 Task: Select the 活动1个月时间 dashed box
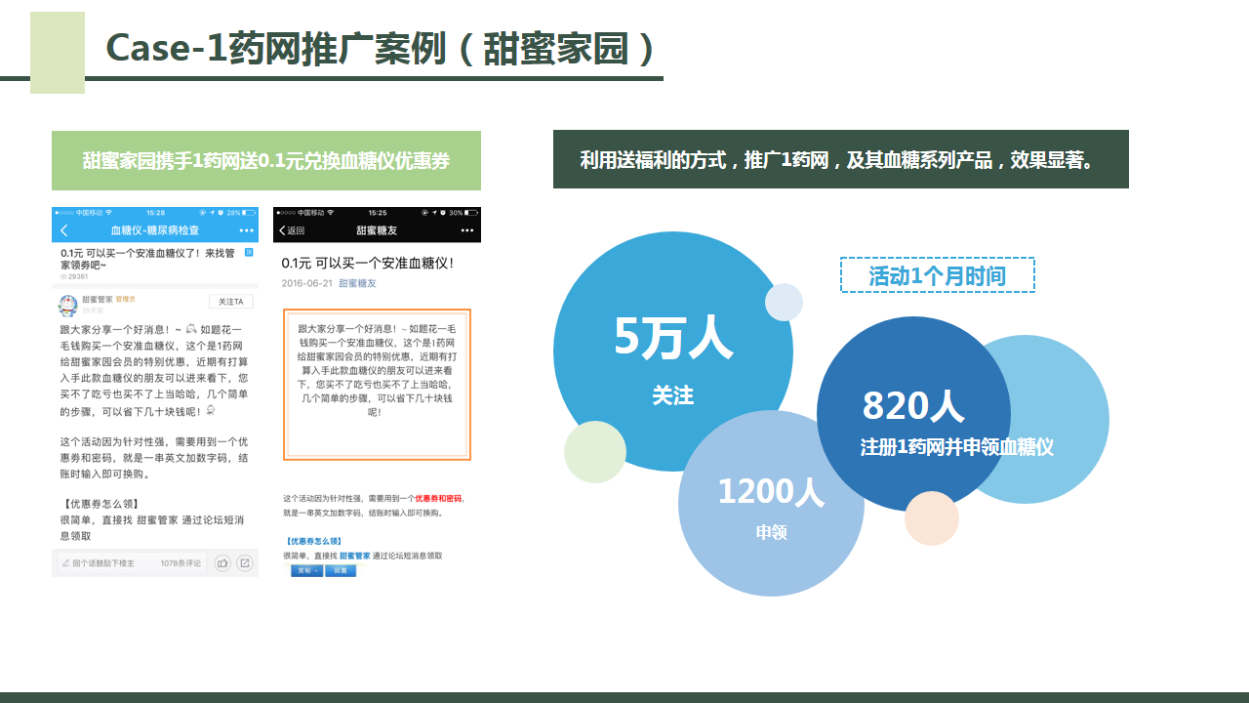(x=937, y=275)
